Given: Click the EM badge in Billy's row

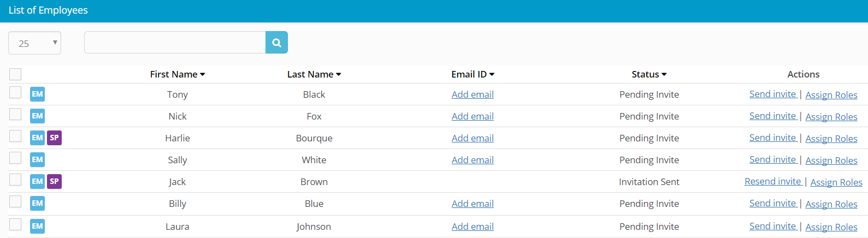Looking at the screenshot, I should click(x=37, y=204).
